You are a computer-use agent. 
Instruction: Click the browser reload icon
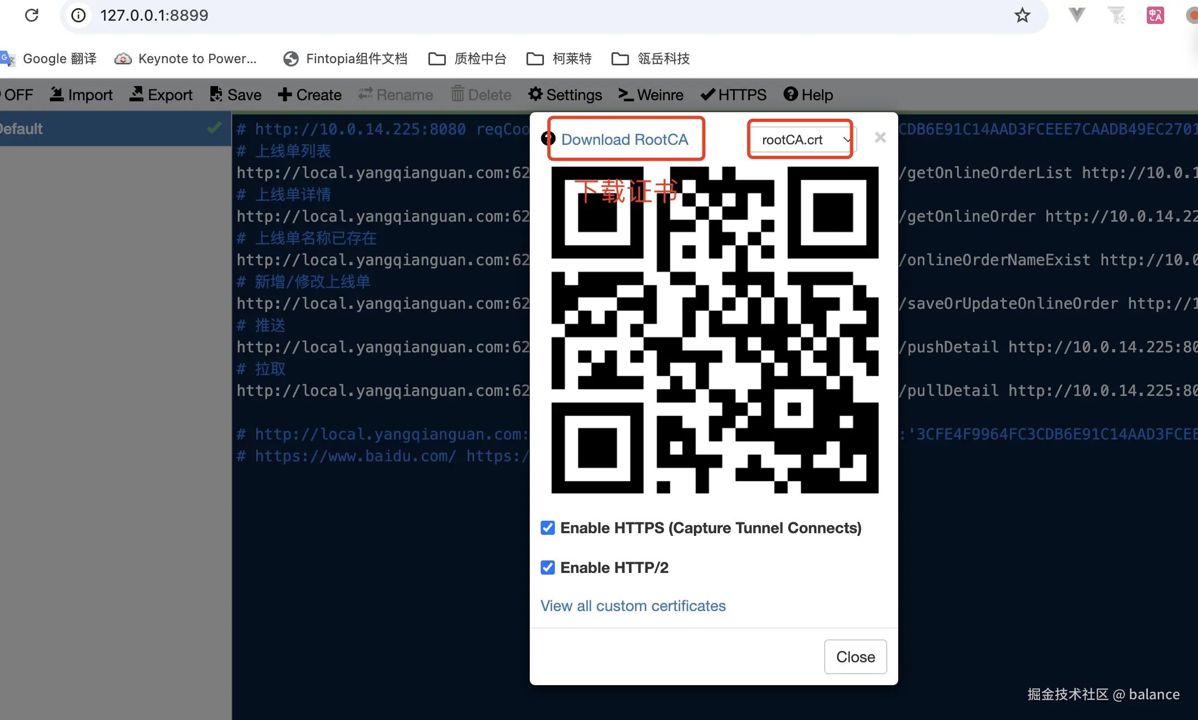click(32, 15)
